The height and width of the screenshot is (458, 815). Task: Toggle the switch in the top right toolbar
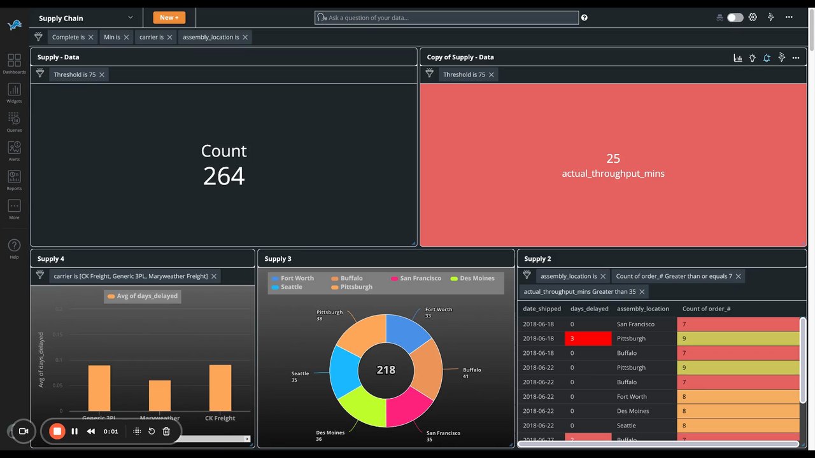[x=735, y=17]
